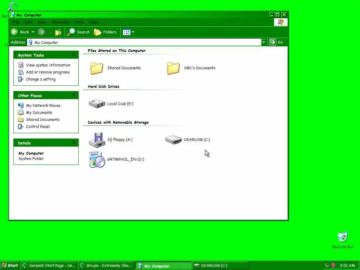Click the Files Stored on This Computer heading

point(117,51)
